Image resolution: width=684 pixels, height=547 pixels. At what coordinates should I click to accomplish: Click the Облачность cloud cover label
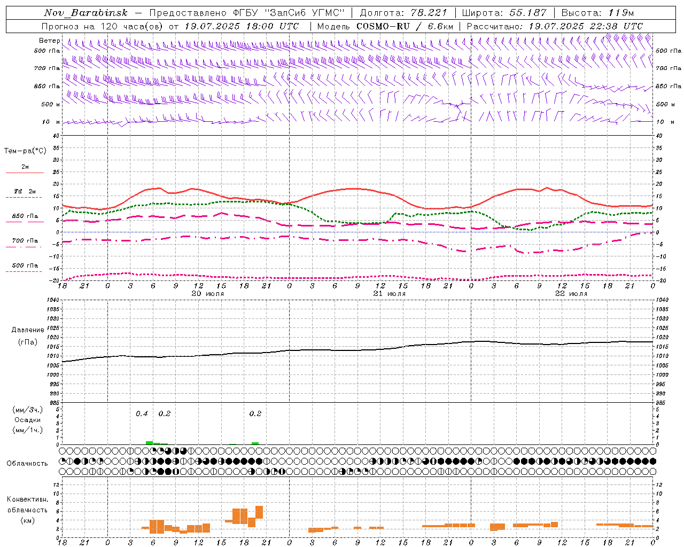27,464
